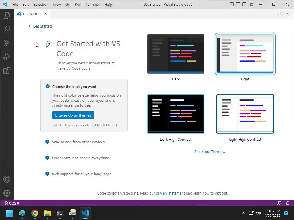Select the Dark theme thumbnail
The height and width of the screenshot is (220, 294).
click(176, 54)
